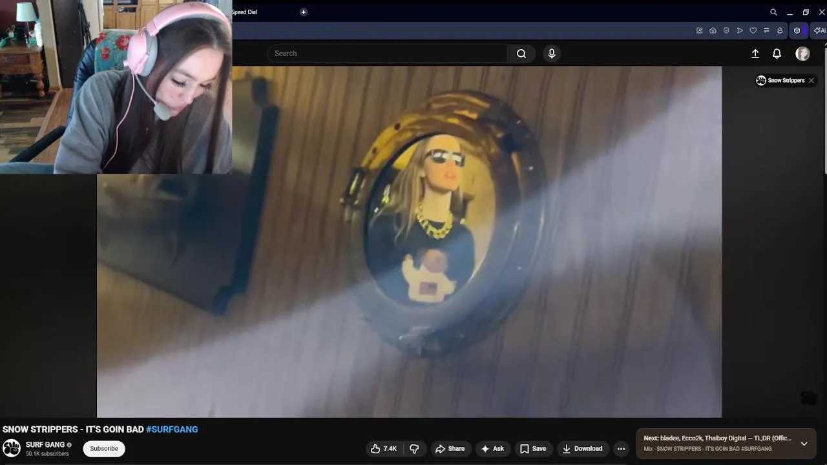This screenshot has width=827, height=465.
Task: Click the send/flow arrow icon in address bar
Action: coord(740,30)
